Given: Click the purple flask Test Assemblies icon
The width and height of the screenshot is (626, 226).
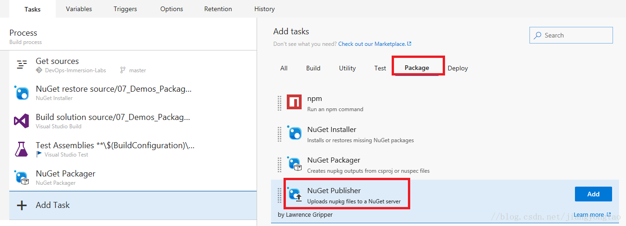Looking at the screenshot, I should (21, 149).
